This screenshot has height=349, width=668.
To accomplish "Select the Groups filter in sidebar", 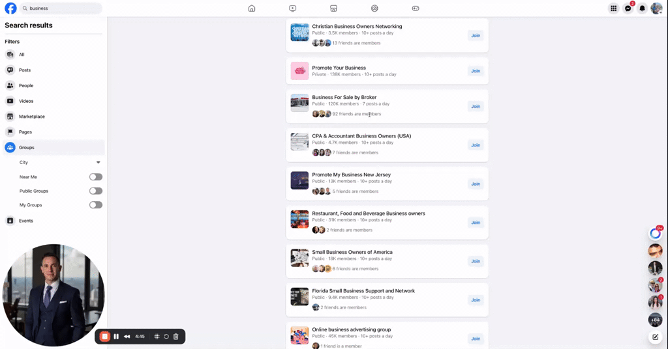I will 53,148.
